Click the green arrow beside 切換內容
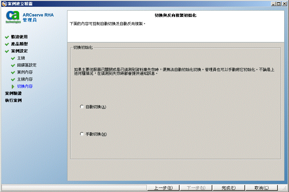The height and width of the screenshot is (192, 289). pos(13,86)
